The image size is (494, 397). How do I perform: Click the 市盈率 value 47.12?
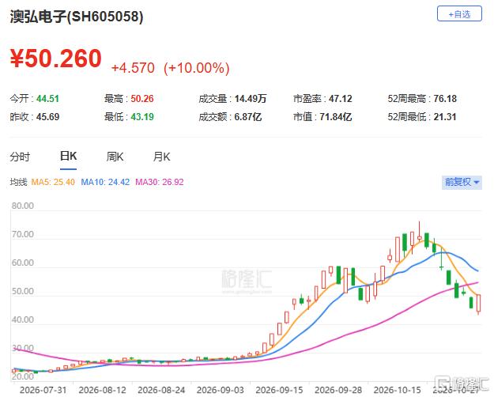340,99
